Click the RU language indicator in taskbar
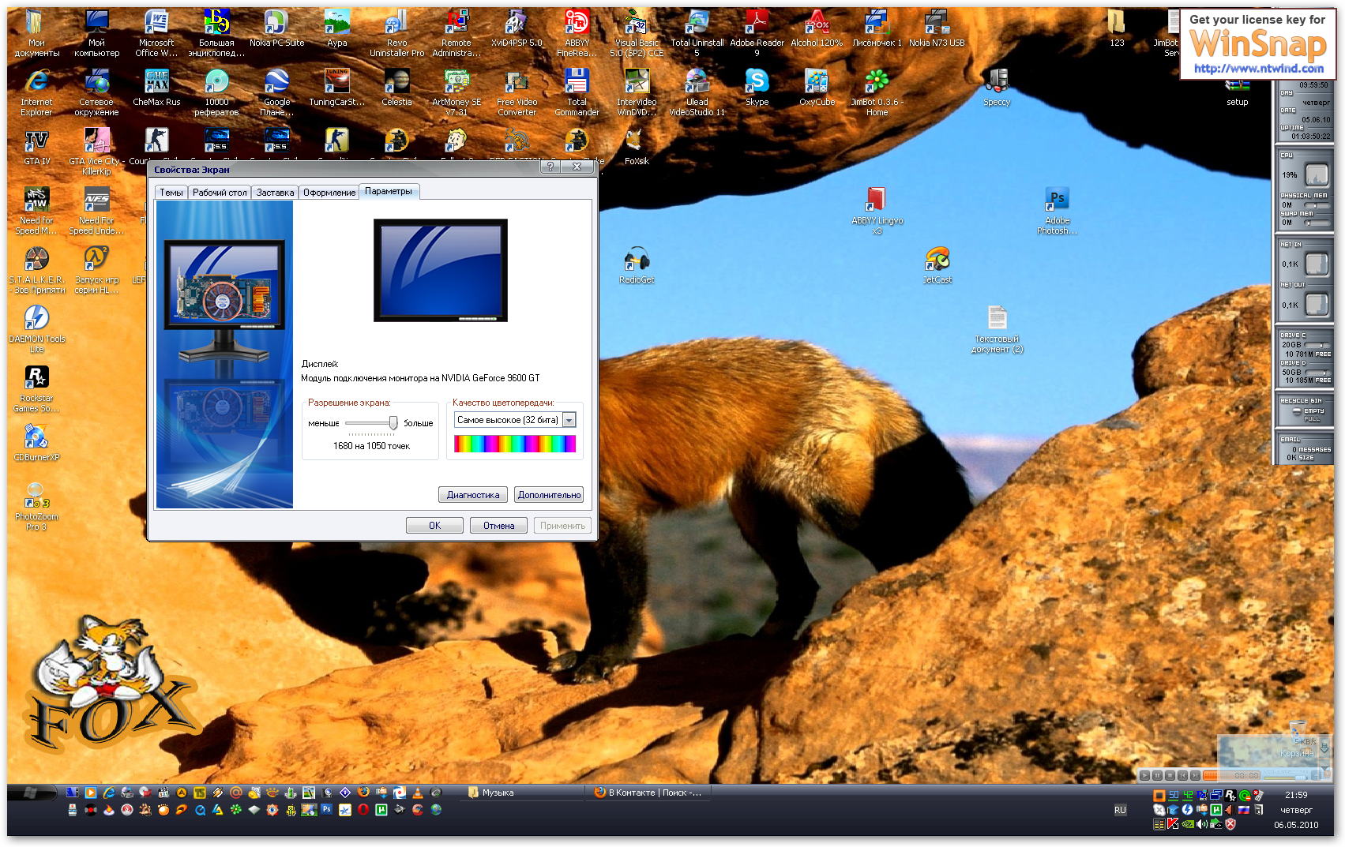Screen dimensions: 1345x847 (x=1120, y=810)
